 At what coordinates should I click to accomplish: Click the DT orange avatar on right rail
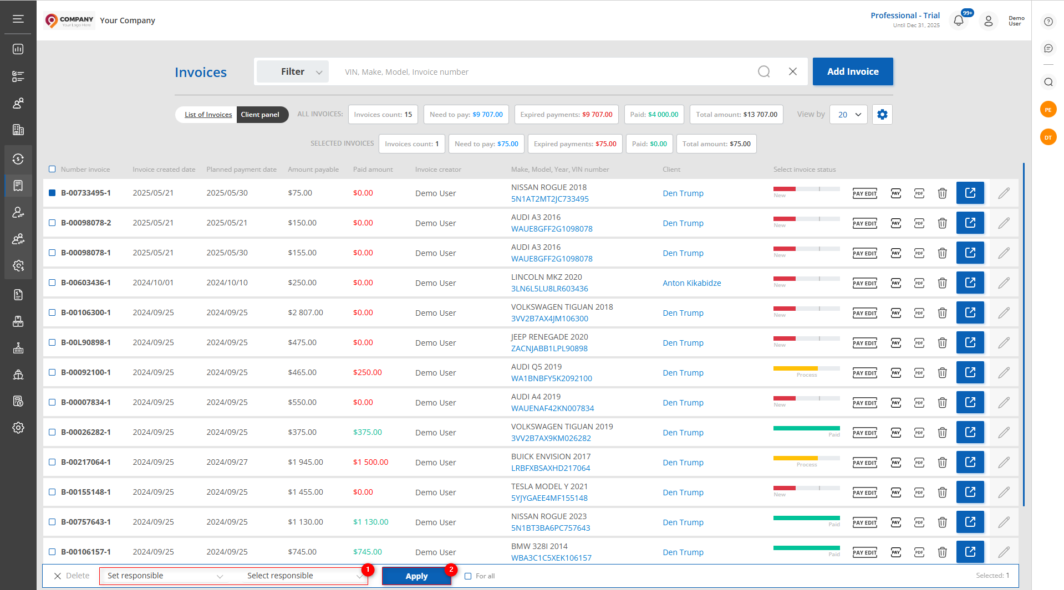(x=1048, y=137)
